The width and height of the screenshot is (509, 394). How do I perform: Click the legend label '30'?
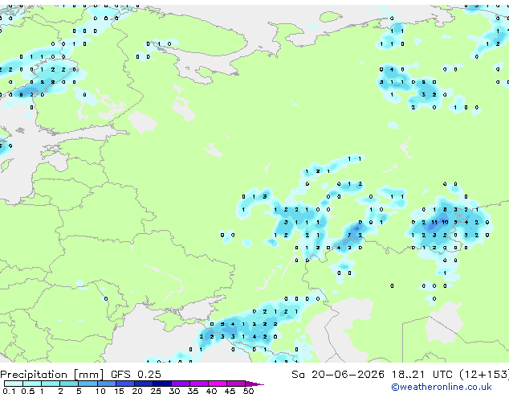point(174,391)
